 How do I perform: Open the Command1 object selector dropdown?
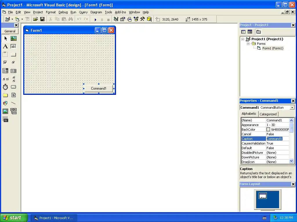tap(292, 108)
